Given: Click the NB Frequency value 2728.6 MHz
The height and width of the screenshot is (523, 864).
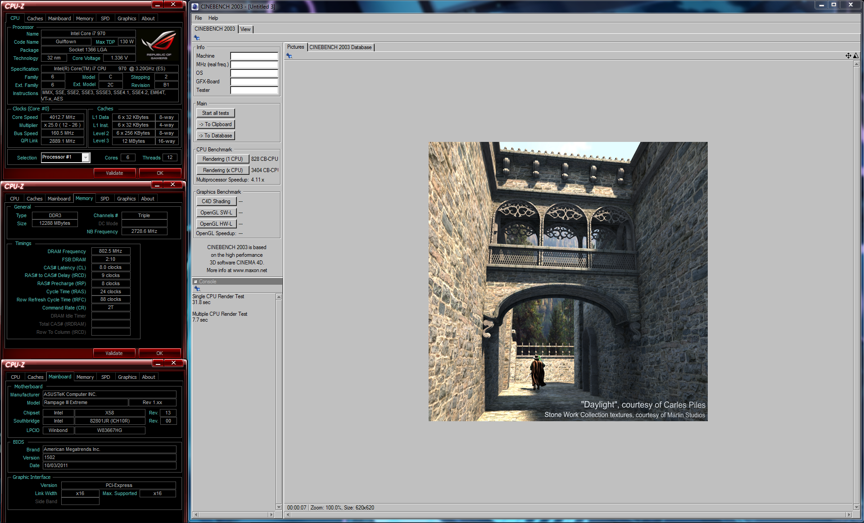Looking at the screenshot, I should coord(145,231).
